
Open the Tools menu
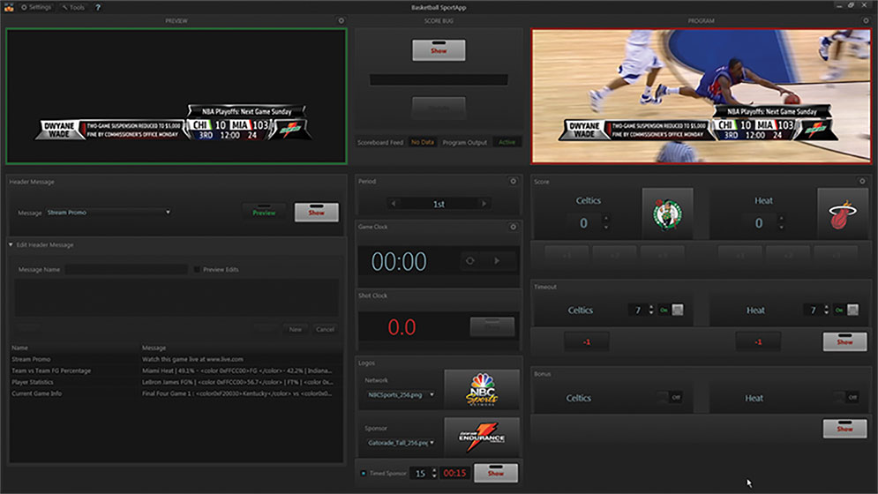tap(73, 7)
